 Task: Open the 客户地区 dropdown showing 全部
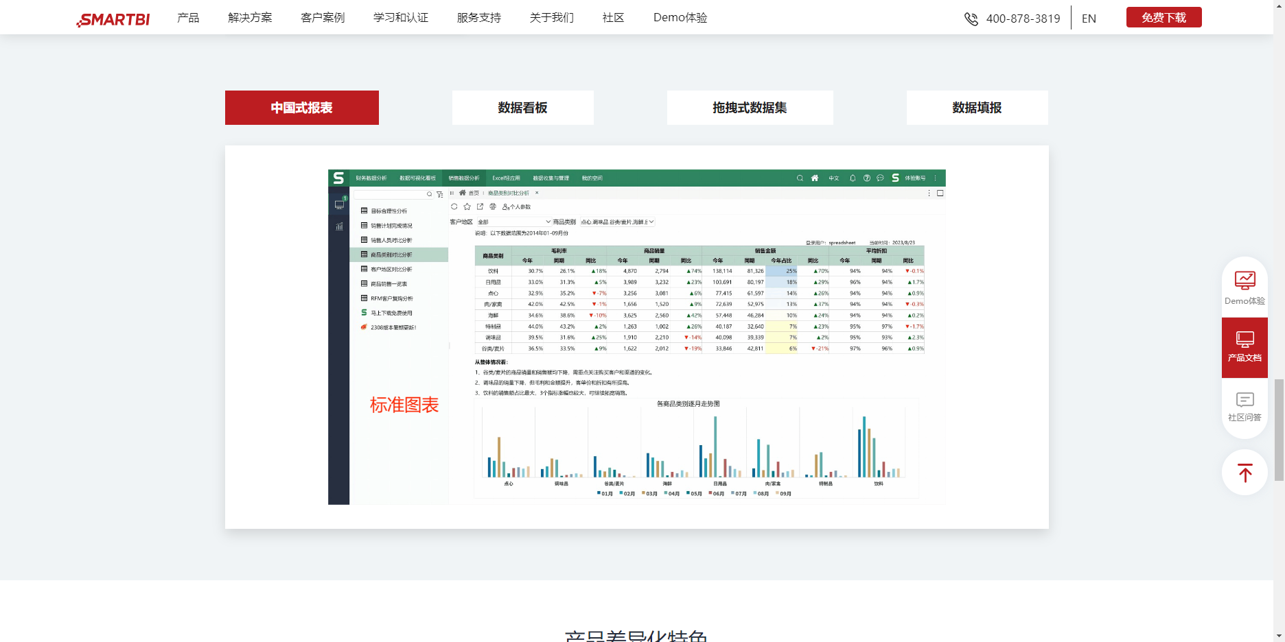tap(514, 222)
